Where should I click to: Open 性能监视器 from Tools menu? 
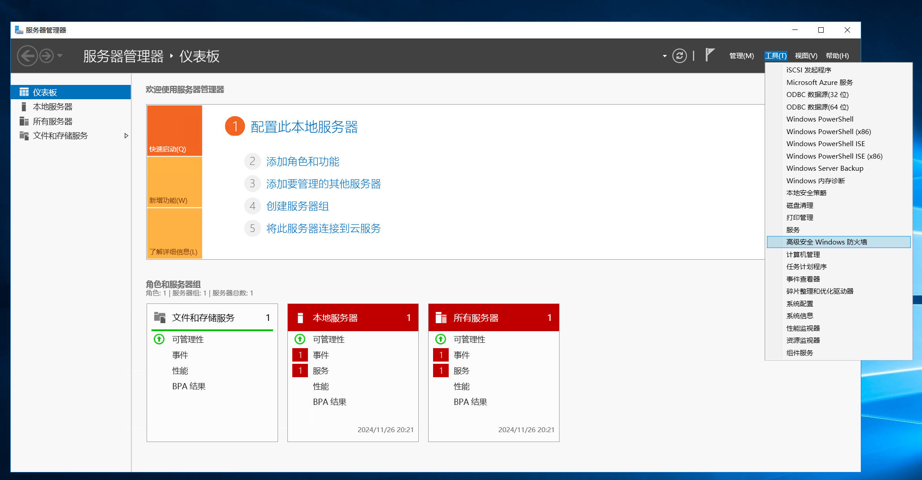click(x=839, y=328)
